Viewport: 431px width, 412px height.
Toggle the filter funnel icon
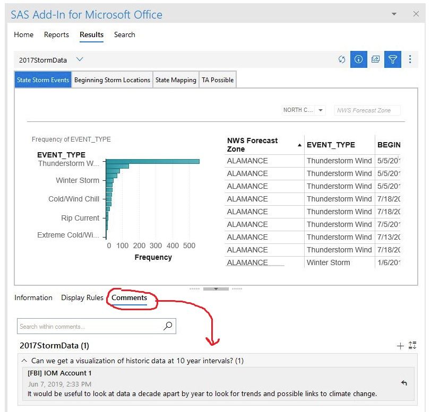click(392, 59)
